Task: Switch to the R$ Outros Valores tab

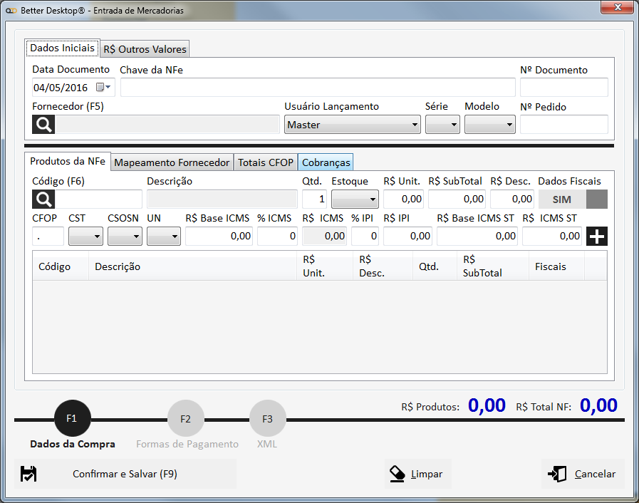Action: click(145, 49)
